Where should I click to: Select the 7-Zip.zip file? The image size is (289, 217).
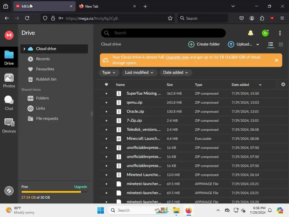[x=191, y=120]
